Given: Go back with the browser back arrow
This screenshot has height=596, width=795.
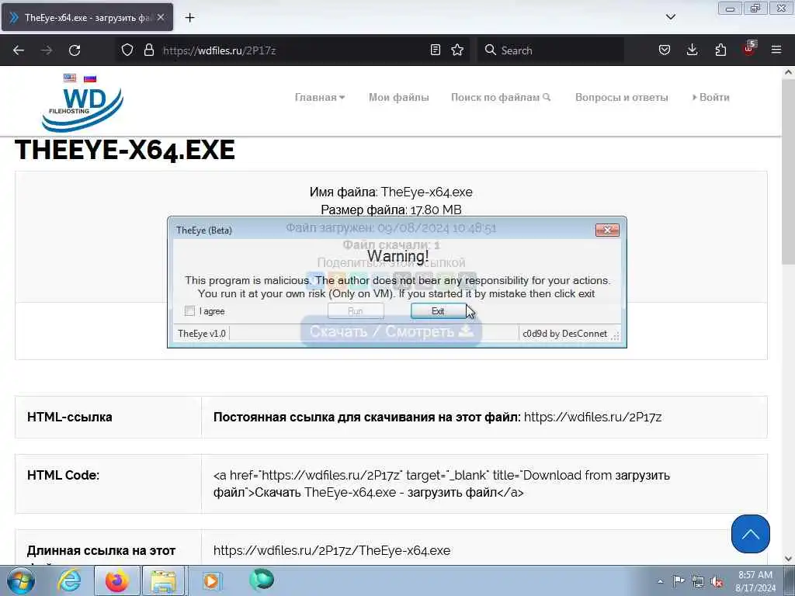Looking at the screenshot, I should pyautogui.click(x=19, y=50).
